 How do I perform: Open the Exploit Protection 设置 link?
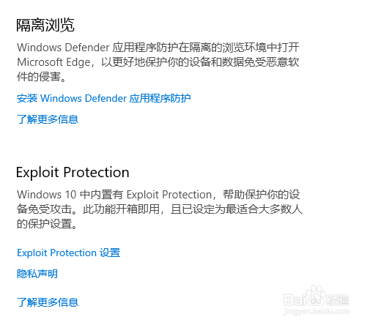pos(69,253)
